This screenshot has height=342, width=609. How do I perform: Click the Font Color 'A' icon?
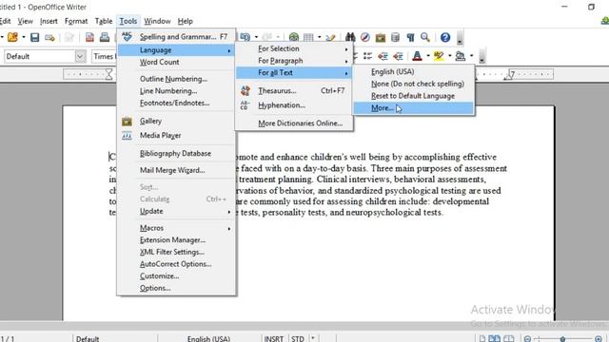pyautogui.click(x=417, y=56)
